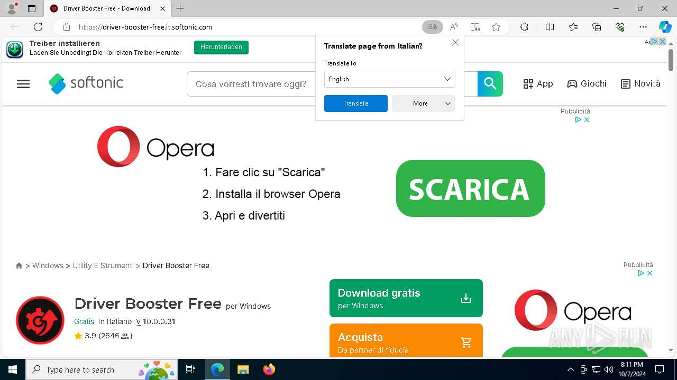Open a new browser tab
The image size is (677, 380).
[180, 8]
